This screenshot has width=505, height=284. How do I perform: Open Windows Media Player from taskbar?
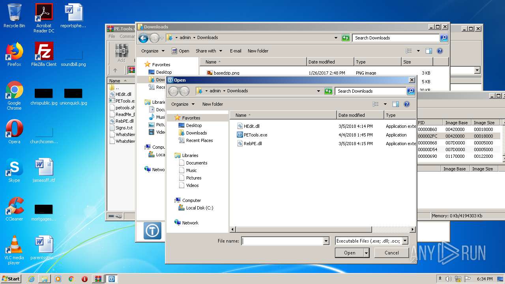click(x=58, y=279)
